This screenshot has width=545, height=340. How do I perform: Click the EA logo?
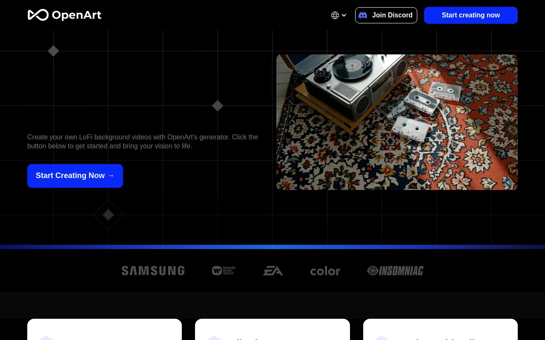(273, 271)
